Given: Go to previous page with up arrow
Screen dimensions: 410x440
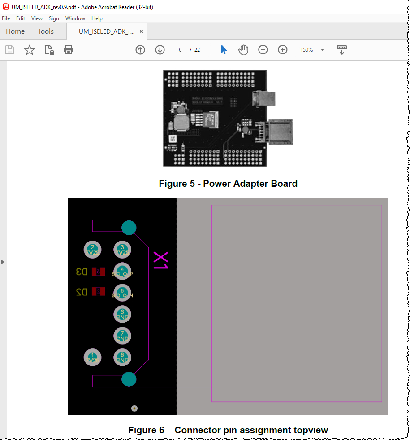Looking at the screenshot, I should [140, 50].
